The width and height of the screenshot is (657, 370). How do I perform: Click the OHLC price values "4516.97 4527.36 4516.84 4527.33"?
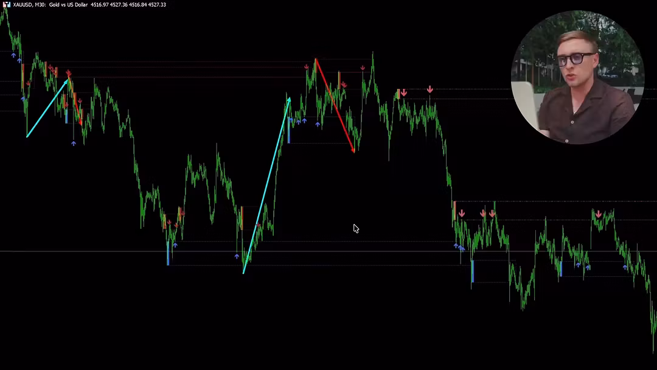click(x=128, y=5)
